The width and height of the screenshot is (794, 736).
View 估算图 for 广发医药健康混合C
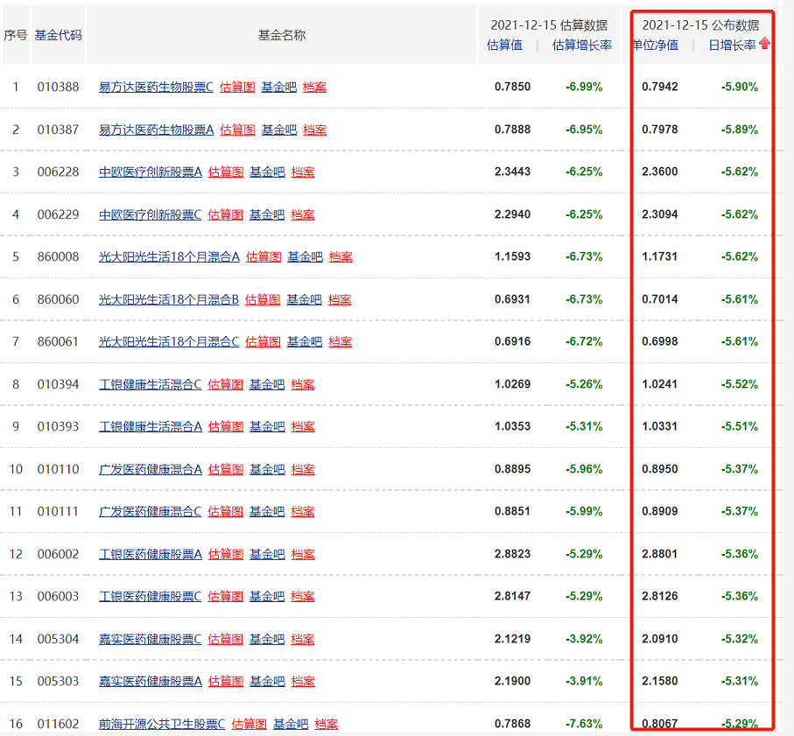(225, 511)
